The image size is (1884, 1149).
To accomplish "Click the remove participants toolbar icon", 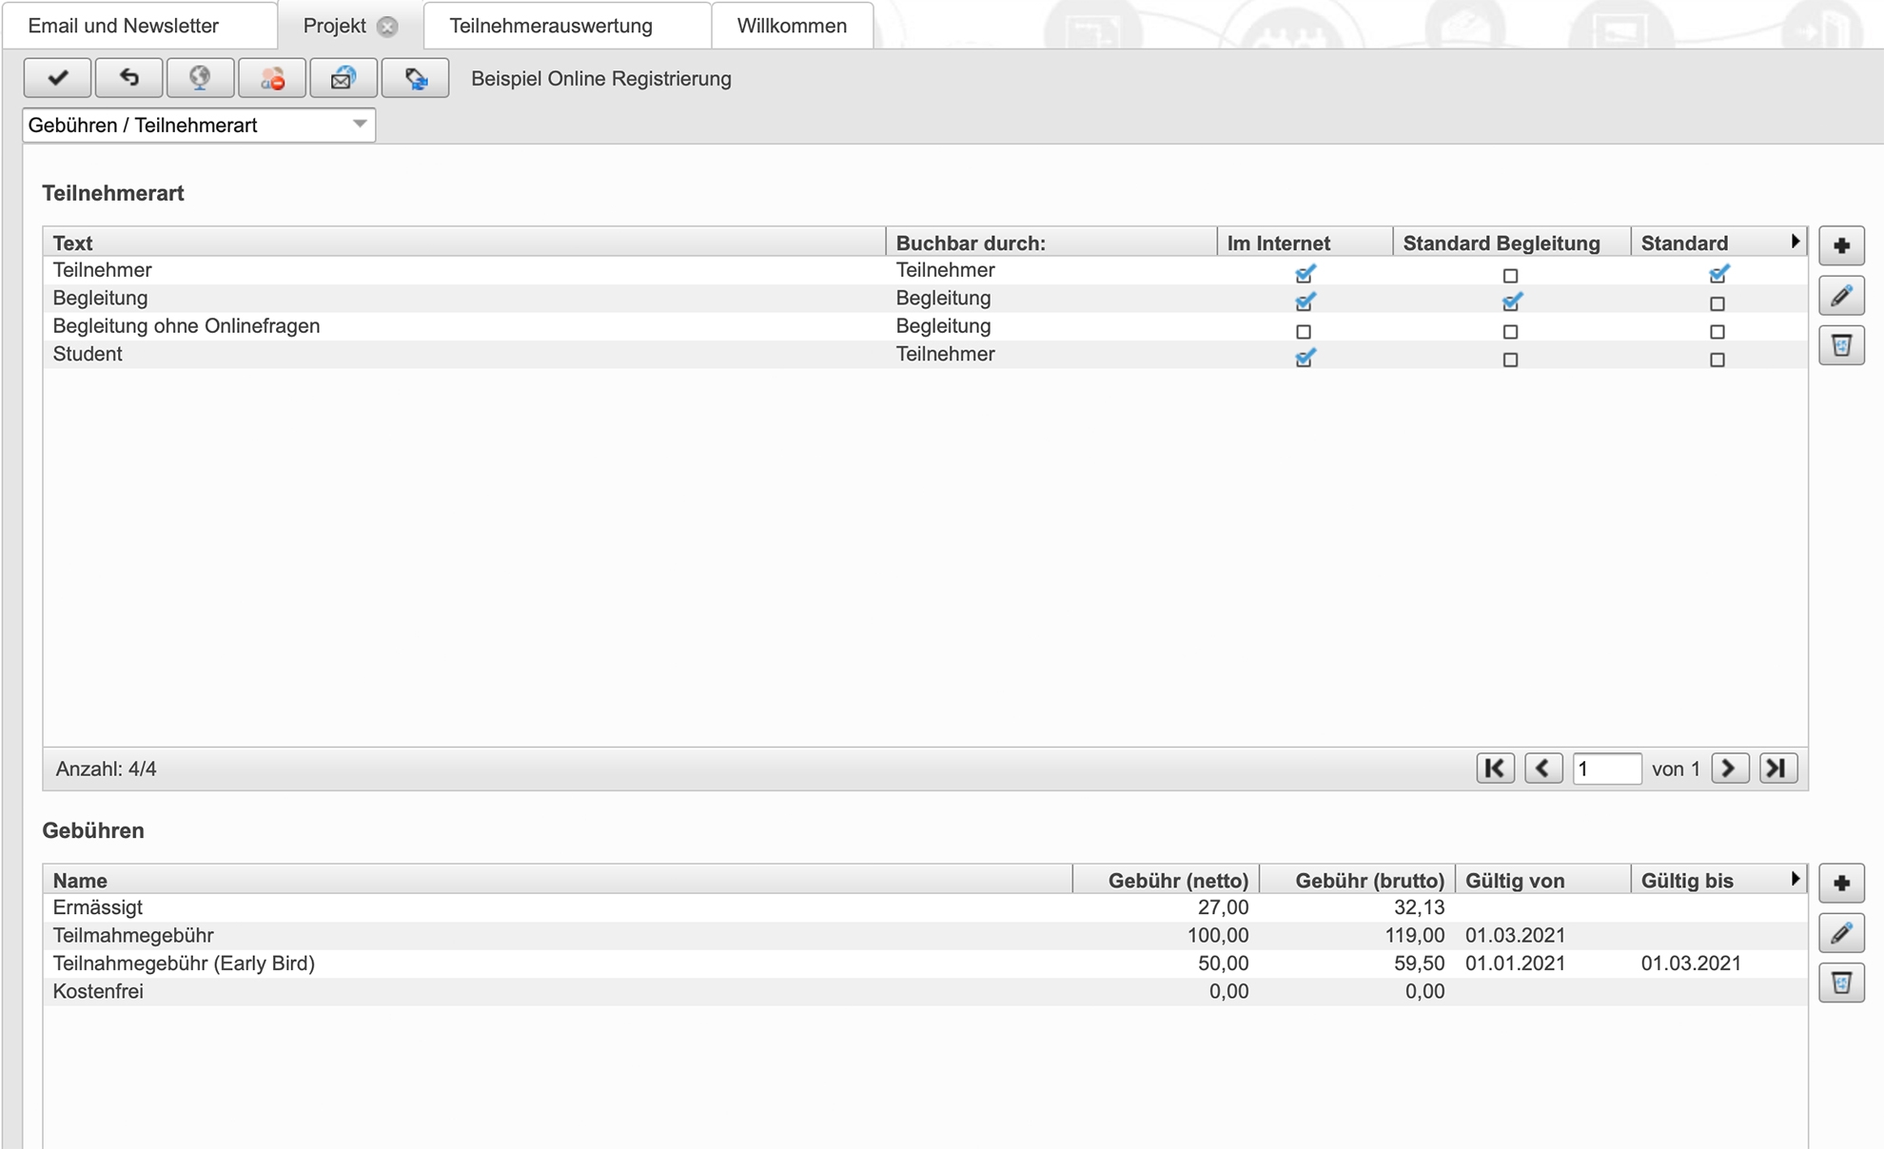I will [272, 78].
